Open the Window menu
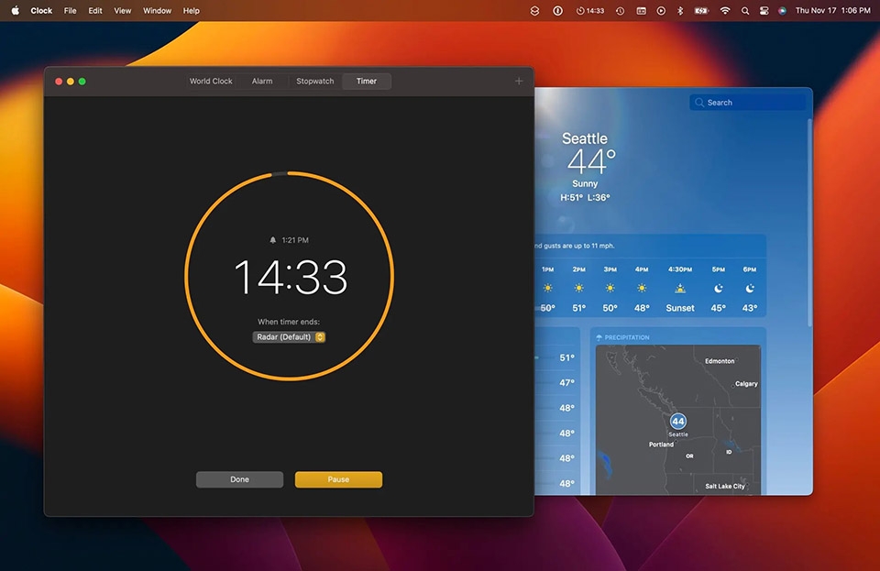This screenshot has height=571, width=880. (x=156, y=11)
